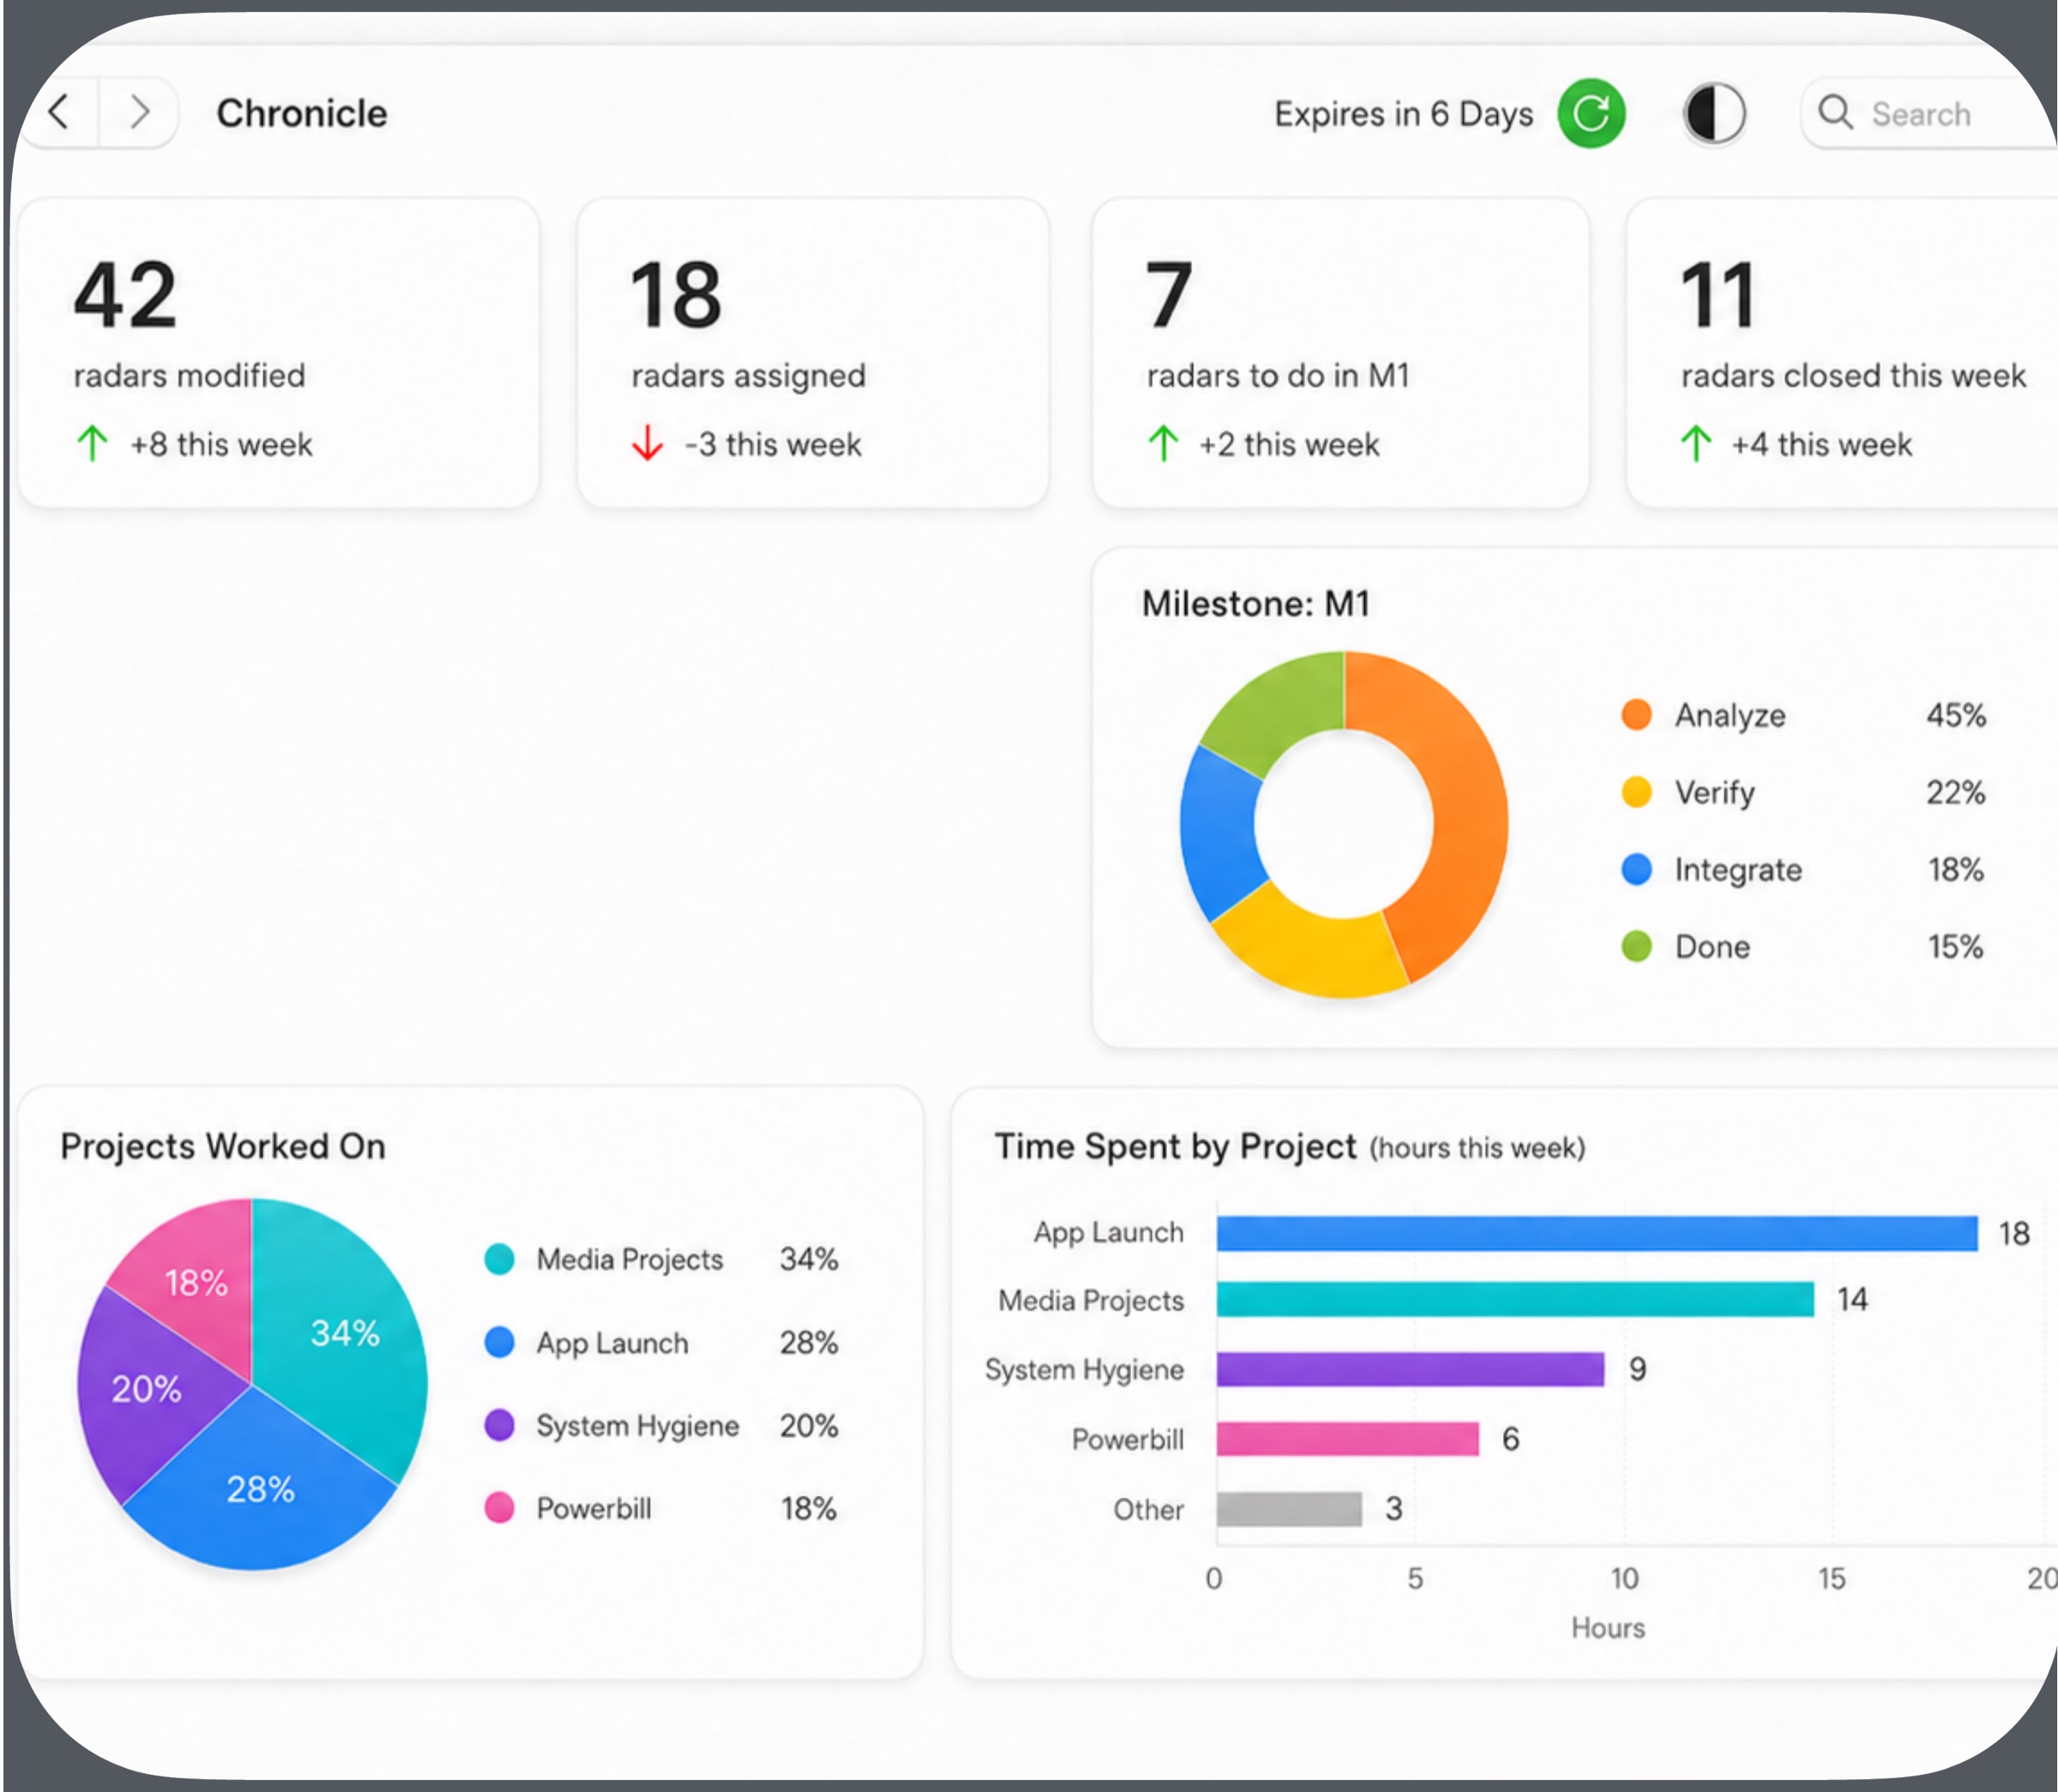The width and height of the screenshot is (2058, 1792).
Task: Click the 'Hours' axis label
Action: (x=1608, y=1628)
